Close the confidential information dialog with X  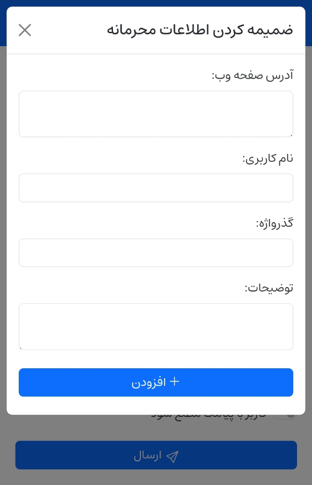pos(25,31)
